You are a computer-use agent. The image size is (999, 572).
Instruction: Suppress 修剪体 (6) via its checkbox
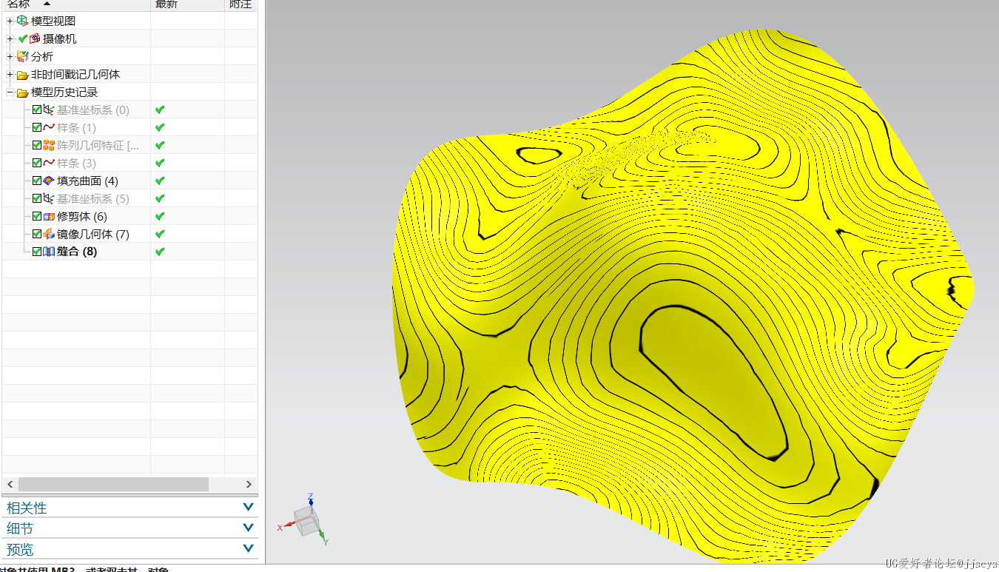tap(37, 216)
